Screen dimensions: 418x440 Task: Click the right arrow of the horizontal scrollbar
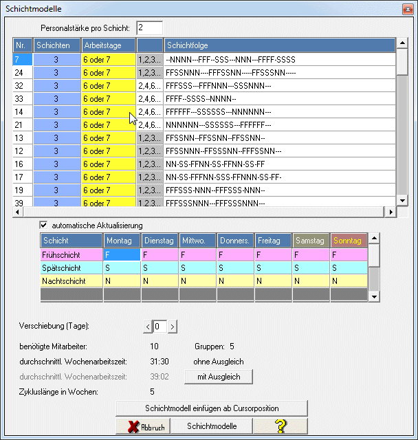pos(390,212)
